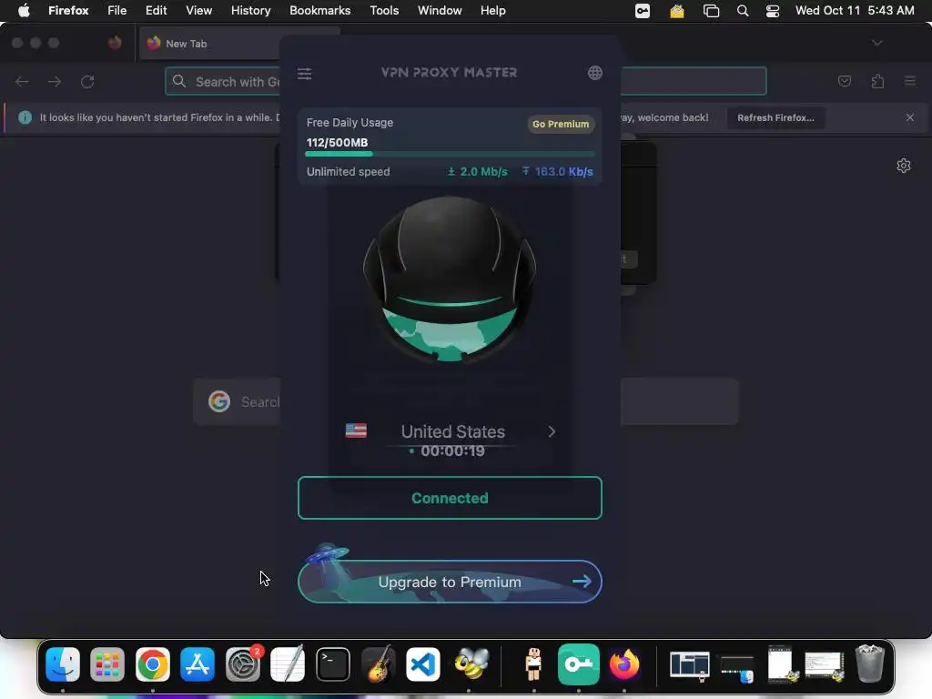Open Google Chrome from the Dock
Viewport: 932px width, 699px height.
tap(153, 664)
